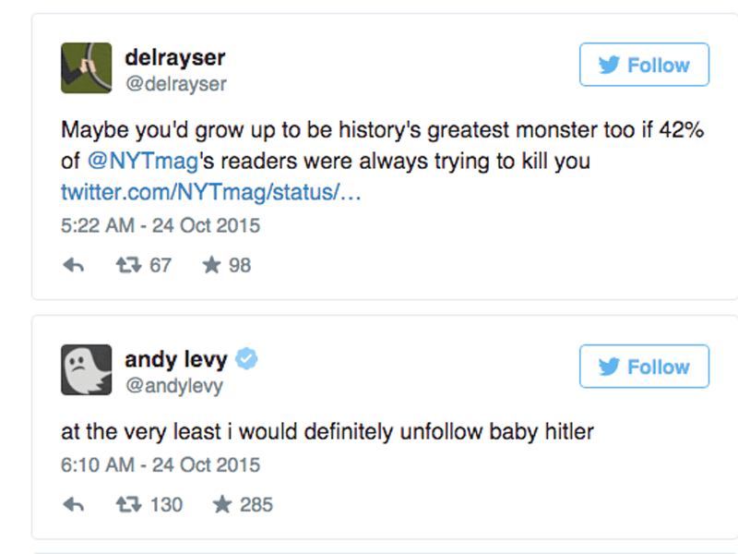Favorite delrayser's tweet with star
Image resolution: width=738 pixels, height=554 pixels.
click(211, 266)
